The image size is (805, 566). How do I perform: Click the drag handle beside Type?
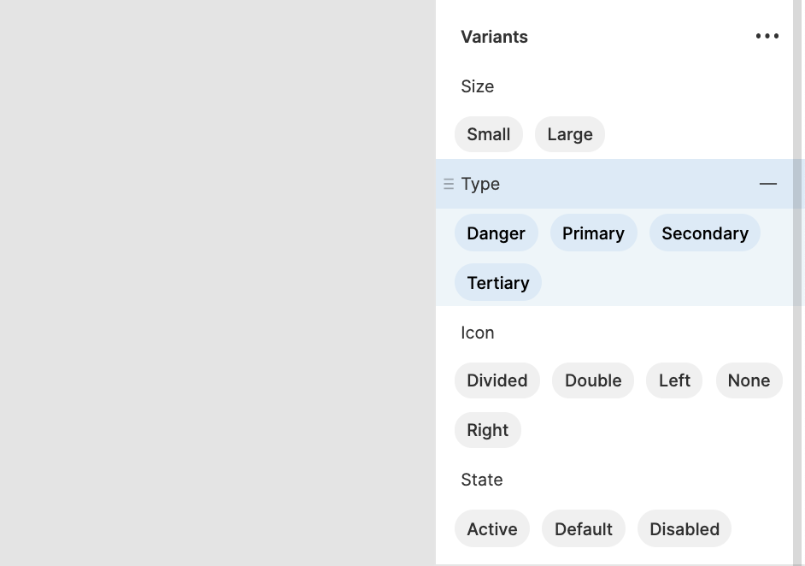click(449, 184)
